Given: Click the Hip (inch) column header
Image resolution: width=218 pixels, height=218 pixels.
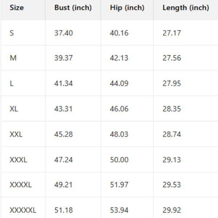Looking at the screenshot, I should 127,8.
